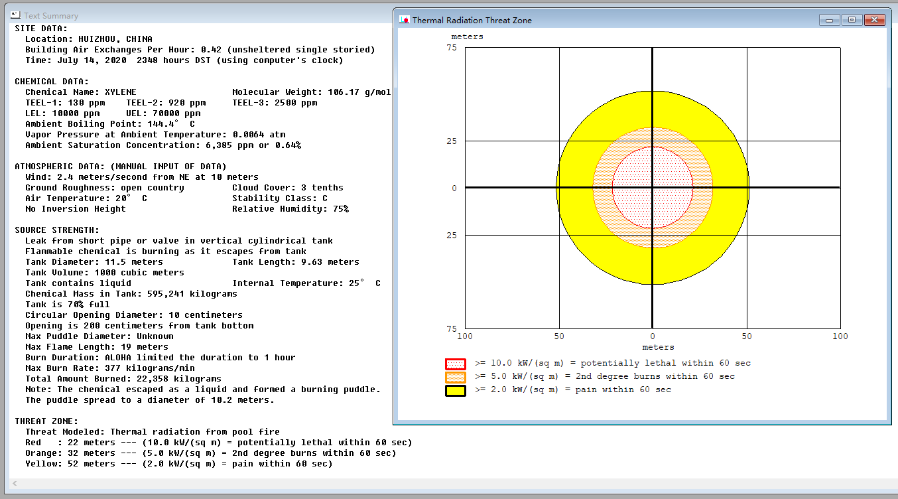The image size is (898, 499).
Task: Click 'Tank contains liquid' text
Action: pos(78,283)
